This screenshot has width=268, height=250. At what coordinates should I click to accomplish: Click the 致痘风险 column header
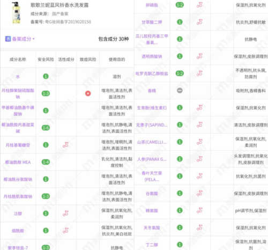(88, 60)
